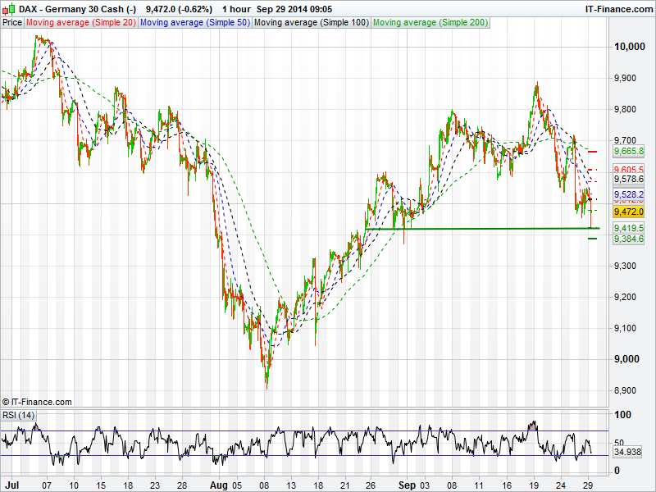Click the 1 hour timeframe text

click(235, 8)
